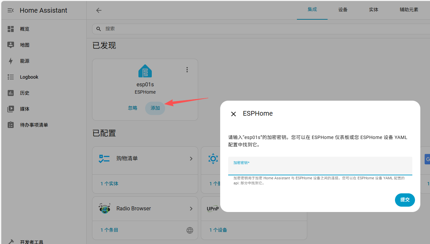Open 1 个设备 link under UPnP

pyautogui.click(x=218, y=230)
